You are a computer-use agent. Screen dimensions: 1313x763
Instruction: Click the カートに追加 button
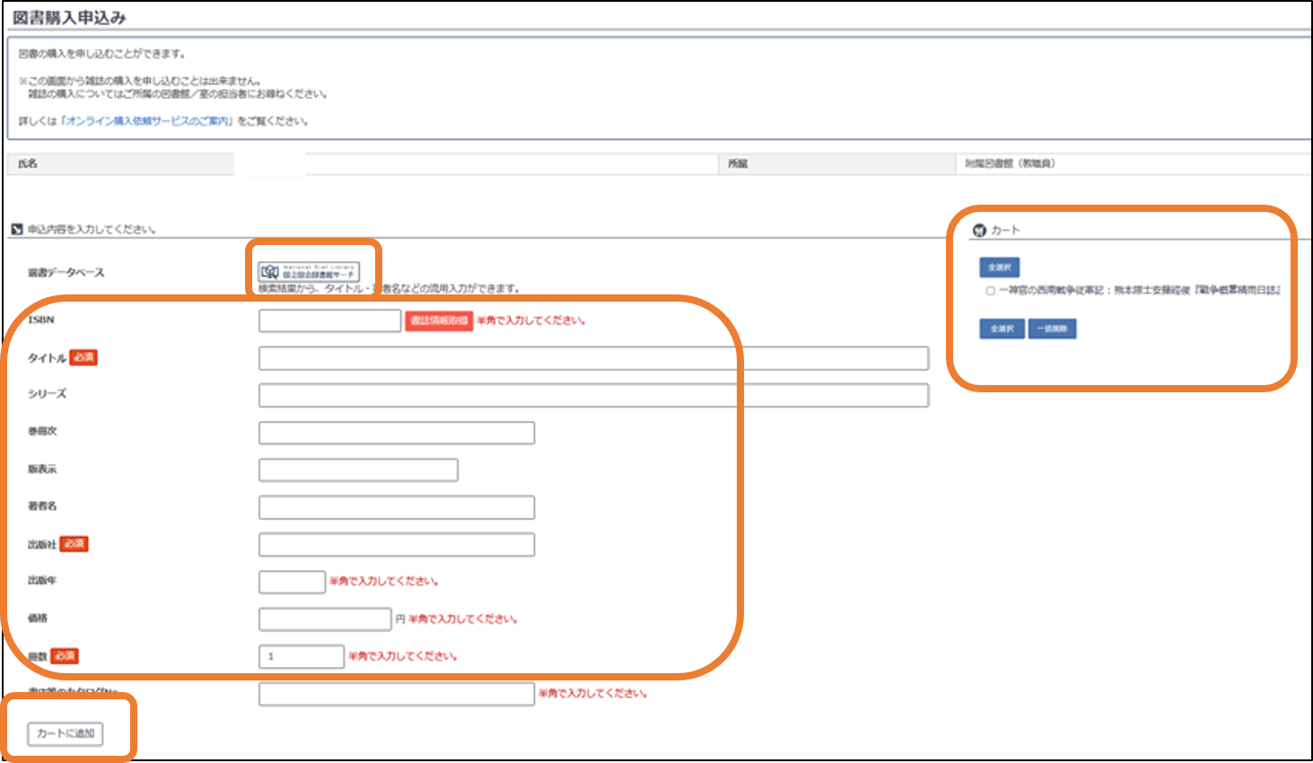click(x=66, y=733)
